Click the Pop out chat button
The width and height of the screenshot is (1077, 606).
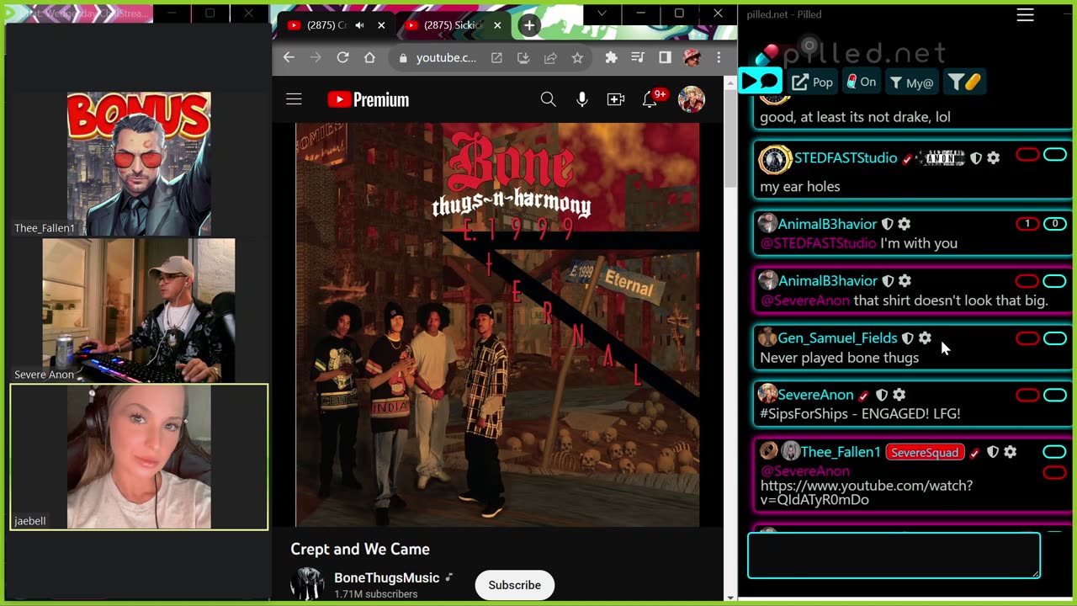(813, 82)
